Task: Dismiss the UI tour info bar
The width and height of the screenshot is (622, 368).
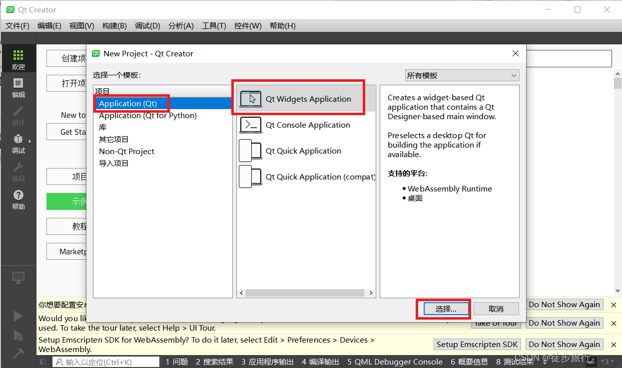Action: [613, 323]
